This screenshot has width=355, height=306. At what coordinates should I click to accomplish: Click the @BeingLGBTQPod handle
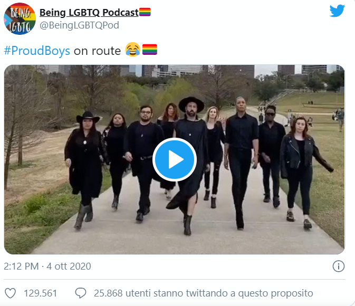[79, 25]
